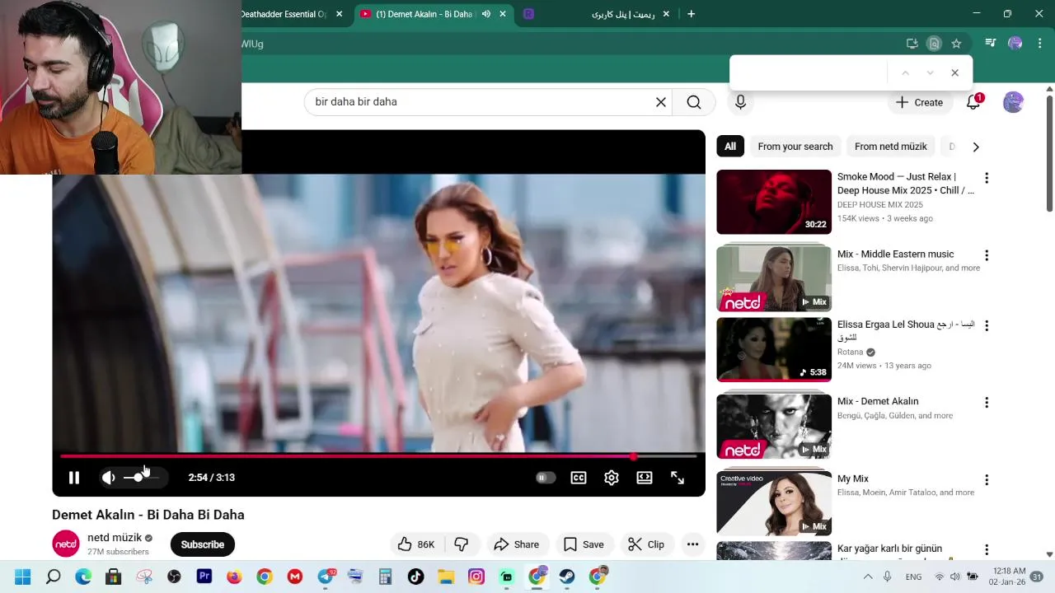Screen dimensions: 1055x593
Task: Dislike the video with thumbs down
Action: point(462,544)
